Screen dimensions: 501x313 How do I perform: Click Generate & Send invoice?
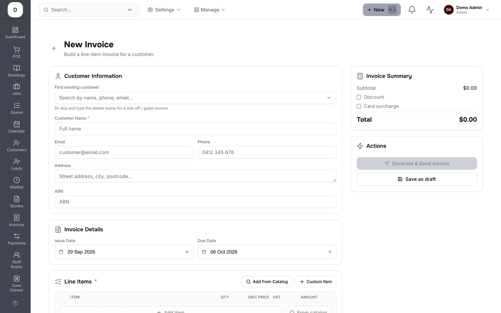click(416, 163)
